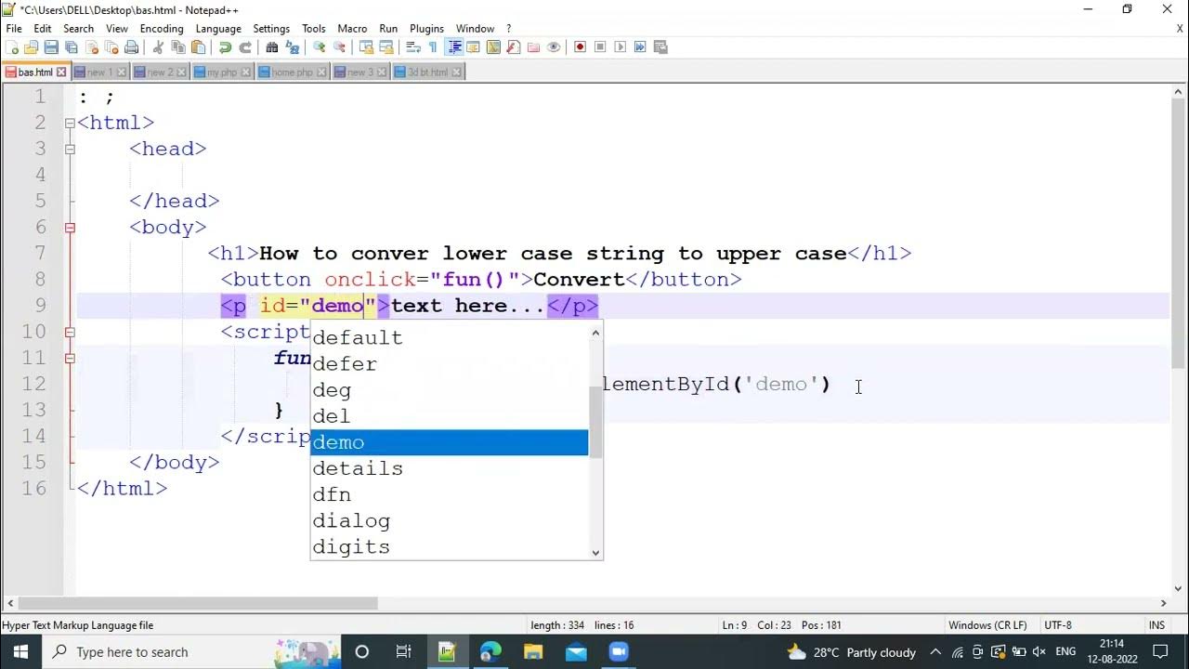The image size is (1189, 669).
Task: Click the Replace toolbar icon
Action: tap(292, 46)
